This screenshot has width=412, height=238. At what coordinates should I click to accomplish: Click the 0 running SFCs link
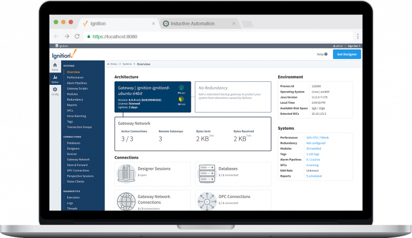click(x=313, y=165)
